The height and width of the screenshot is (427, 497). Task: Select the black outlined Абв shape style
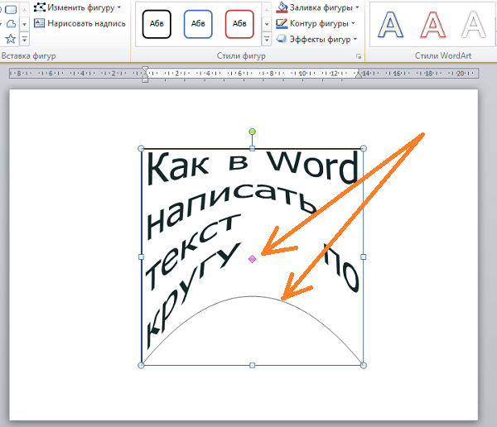(157, 25)
